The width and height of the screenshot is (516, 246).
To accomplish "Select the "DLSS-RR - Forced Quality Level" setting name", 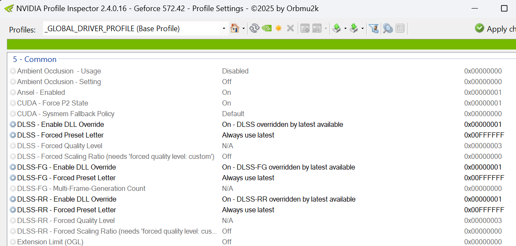I will pyautogui.click(x=66, y=221).
